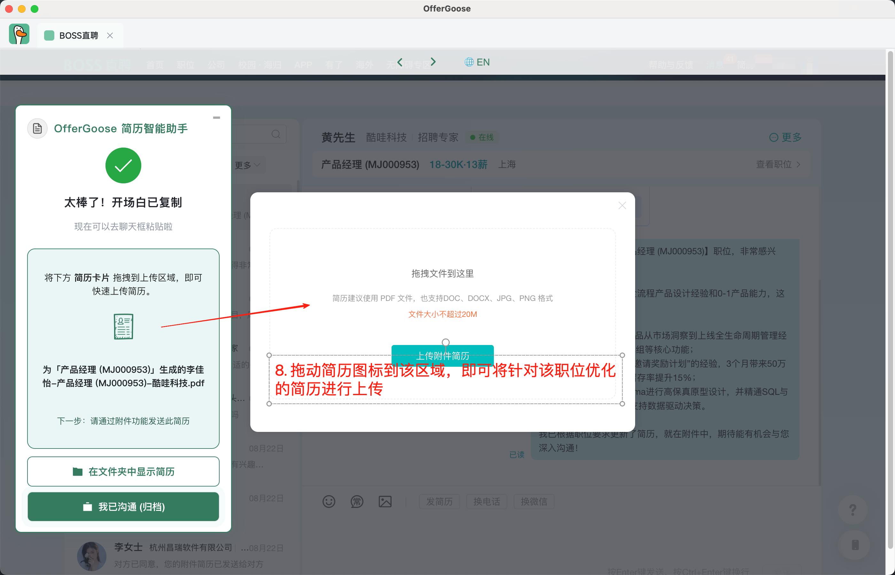895x575 pixels.
Task: Click the emoji smiley icon in chat toolbar
Action: coord(329,502)
